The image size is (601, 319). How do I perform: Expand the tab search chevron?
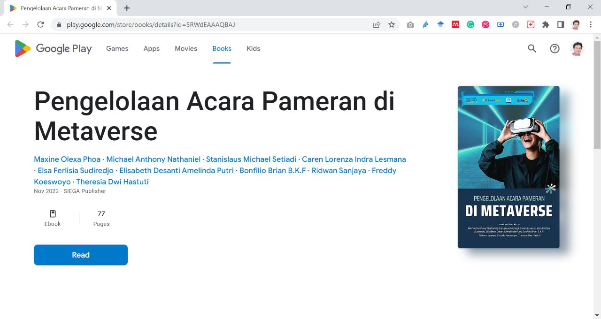pos(525,7)
